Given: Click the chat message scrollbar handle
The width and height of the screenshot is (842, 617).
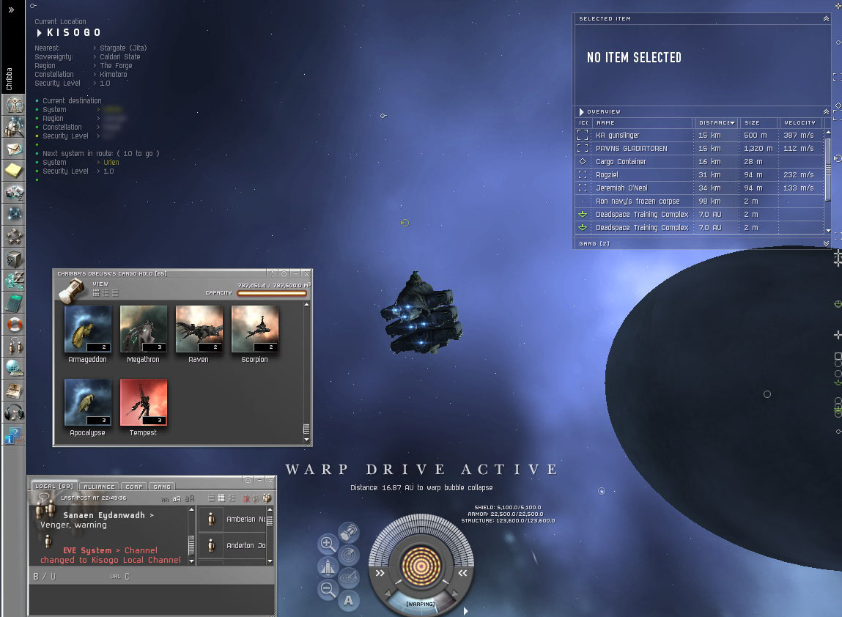Looking at the screenshot, I should [191, 545].
